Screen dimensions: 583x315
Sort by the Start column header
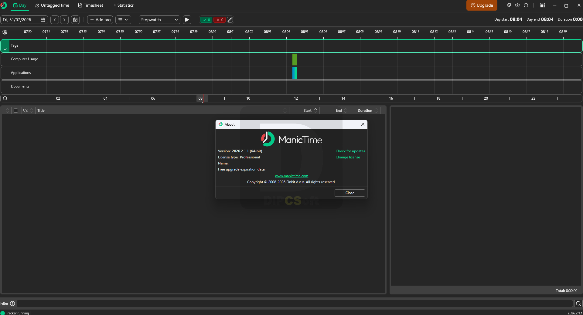point(307,111)
